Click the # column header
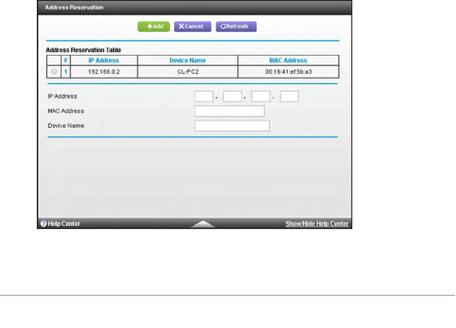The image size is (456, 328). click(66, 60)
